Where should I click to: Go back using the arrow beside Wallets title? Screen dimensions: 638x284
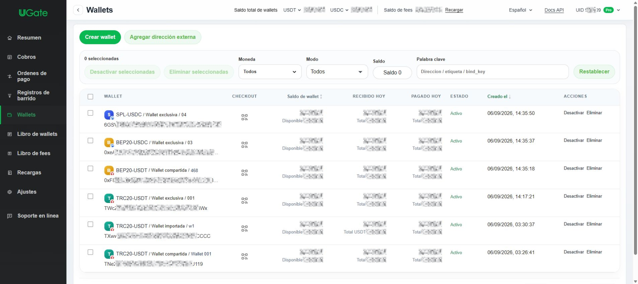[x=78, y=10]
